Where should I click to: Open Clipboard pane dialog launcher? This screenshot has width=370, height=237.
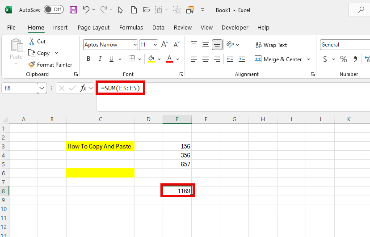click(76, 74)
